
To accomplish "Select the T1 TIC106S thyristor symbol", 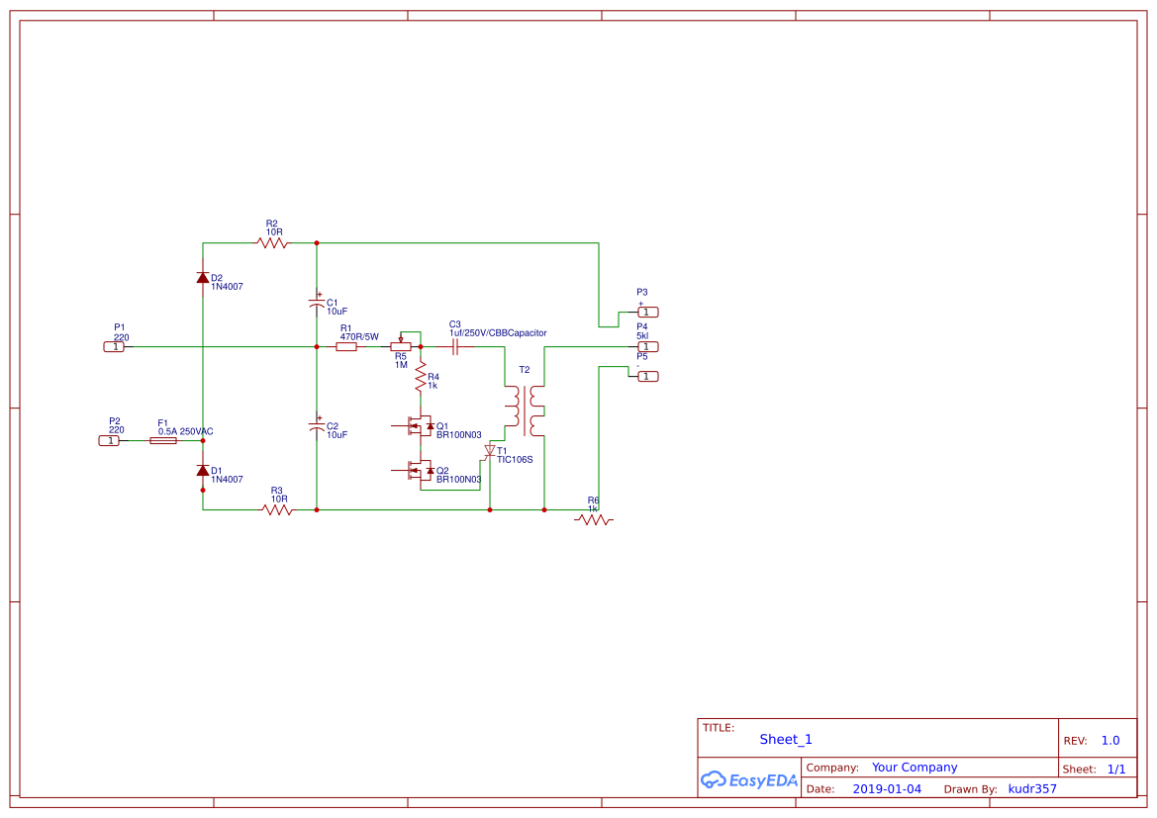I will (x=489, y=451).
